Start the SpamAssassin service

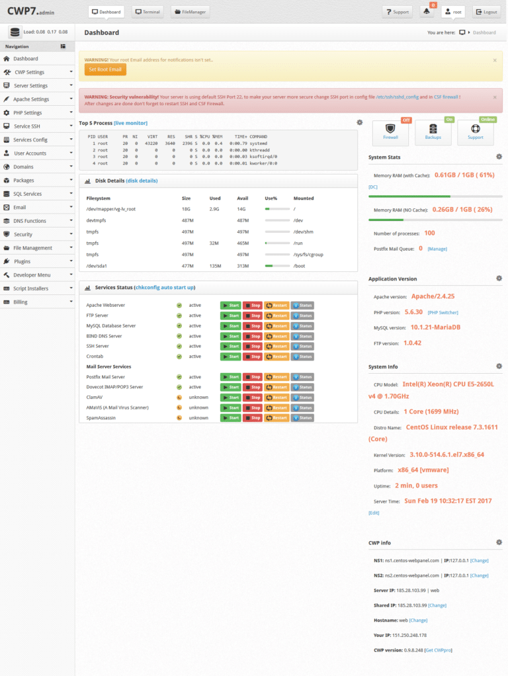231,418
